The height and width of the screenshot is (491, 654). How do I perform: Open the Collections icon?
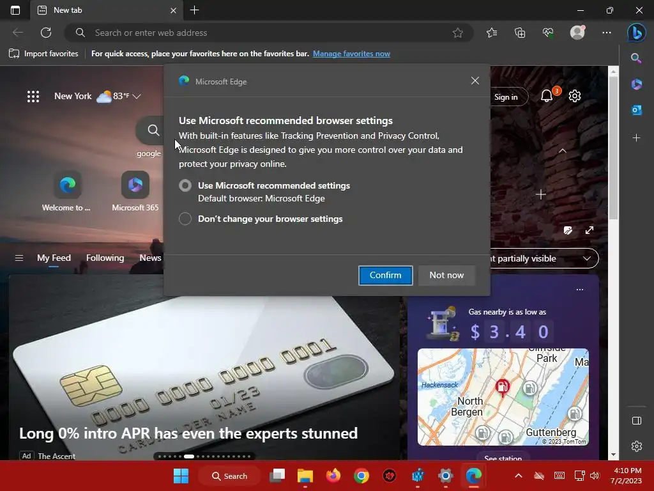520,33
